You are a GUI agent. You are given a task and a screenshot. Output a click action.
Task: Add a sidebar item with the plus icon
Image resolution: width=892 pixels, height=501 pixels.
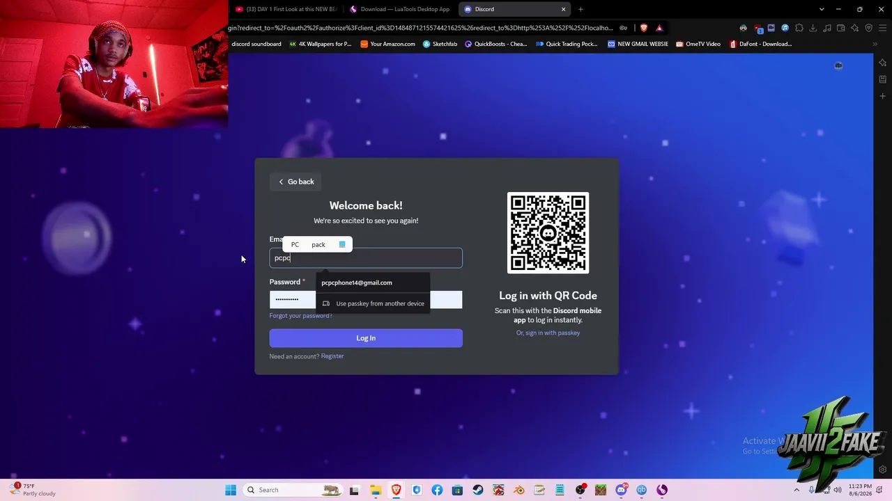point(882,96)
